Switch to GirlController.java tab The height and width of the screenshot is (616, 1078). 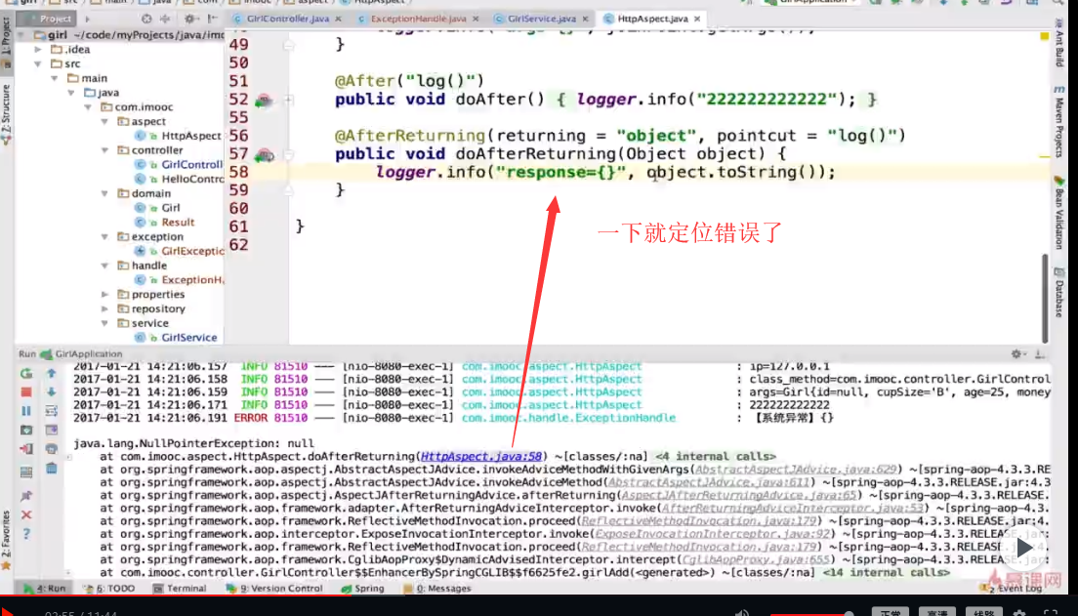coord(287,19)
